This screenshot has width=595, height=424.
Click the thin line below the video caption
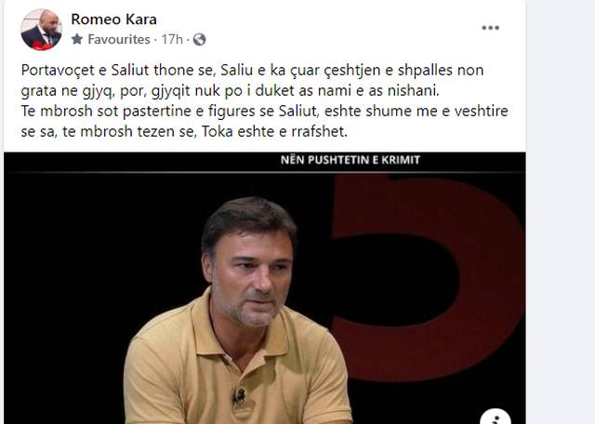(264, 172)
